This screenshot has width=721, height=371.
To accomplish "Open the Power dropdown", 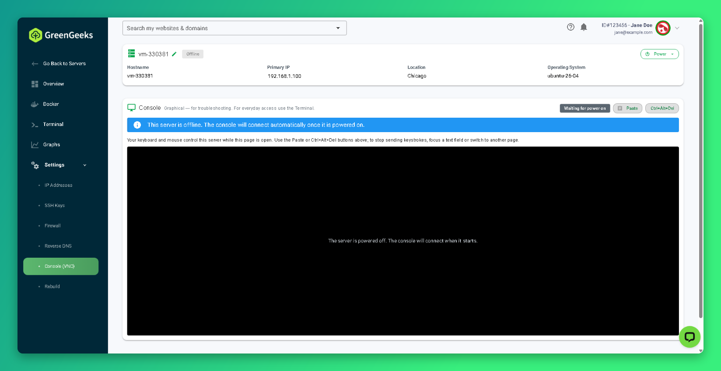I will [659, 54].
